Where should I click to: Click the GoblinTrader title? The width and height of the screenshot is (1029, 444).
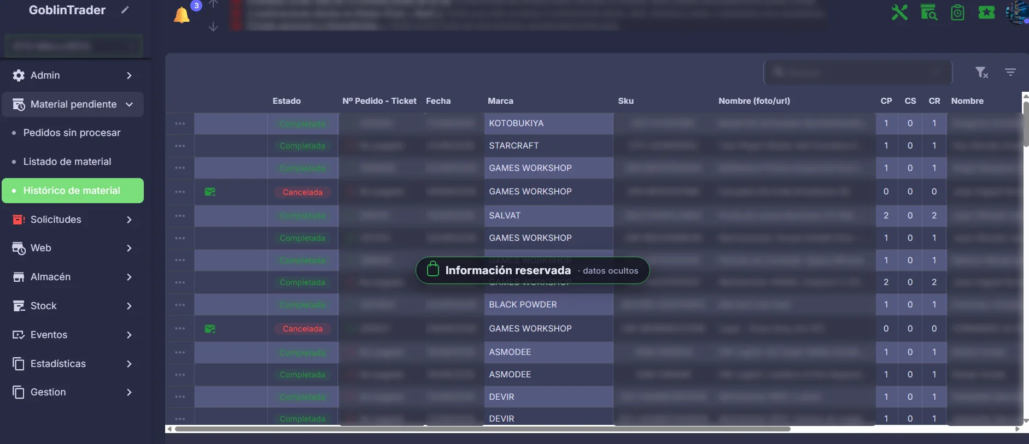click(x=67, y=10)
